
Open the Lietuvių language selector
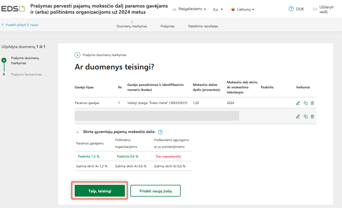pyautogui.click(x=243, y=9)
